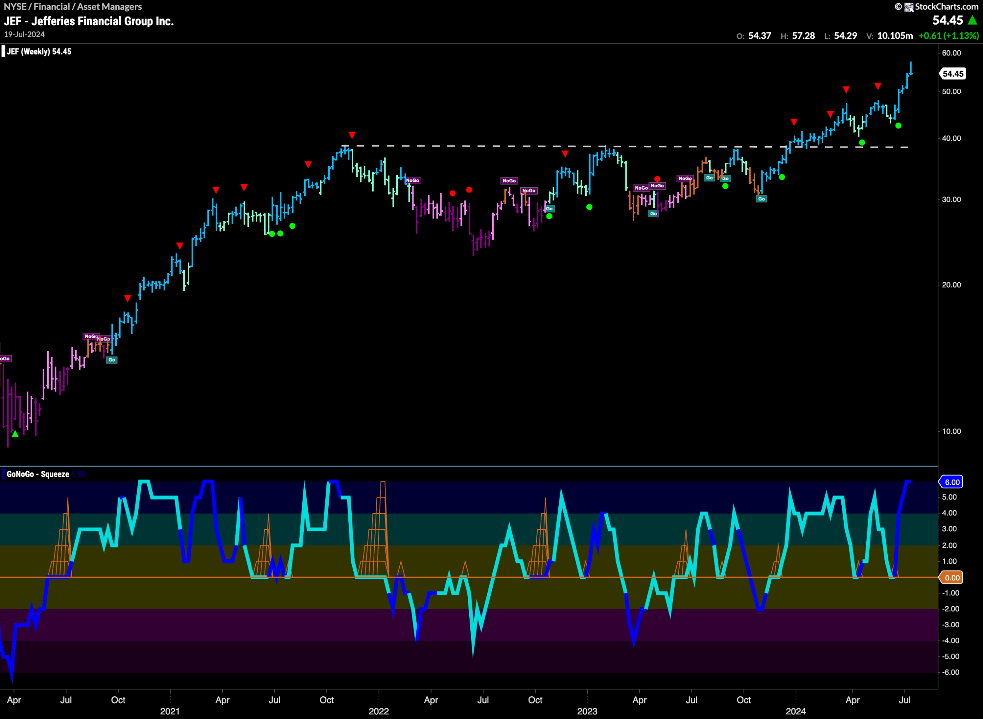This screenshot has height=719, width=983.
Task: Click the Go label near October 2020
Action: 112,360
